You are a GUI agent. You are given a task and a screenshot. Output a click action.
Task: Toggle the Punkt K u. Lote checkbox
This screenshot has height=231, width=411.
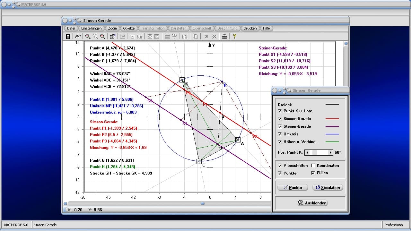[x=280, y=111]
